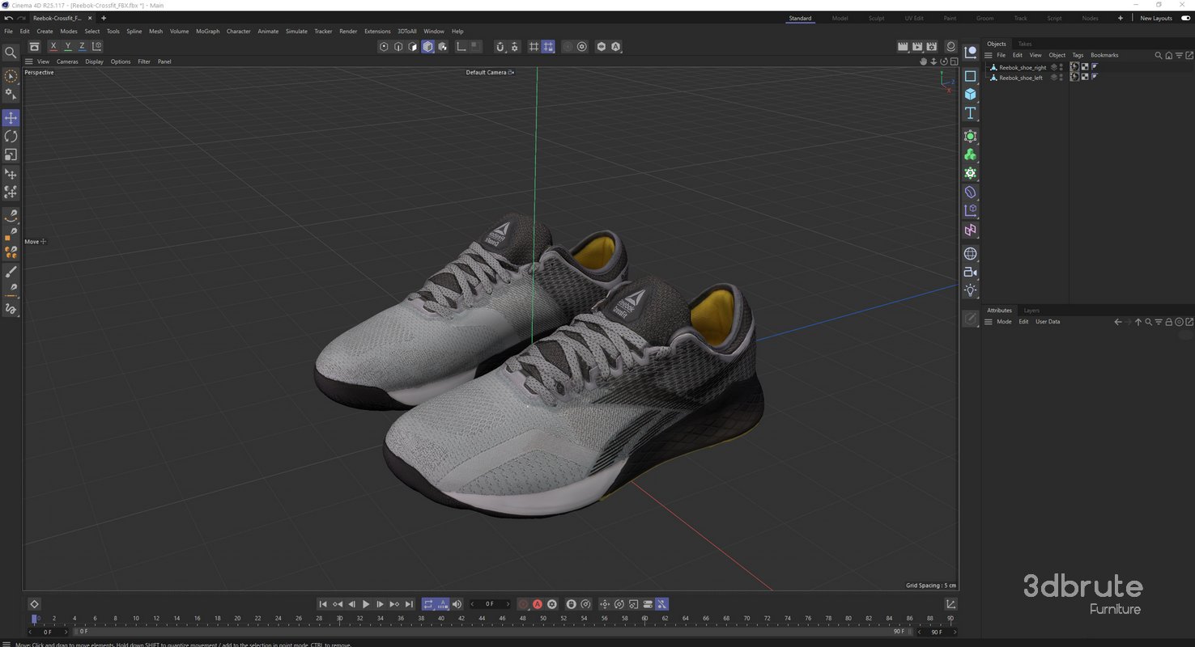Screen dimensions: 1195x647
Task: Open the MoGraph menu
Action: (x=207, y=31)
